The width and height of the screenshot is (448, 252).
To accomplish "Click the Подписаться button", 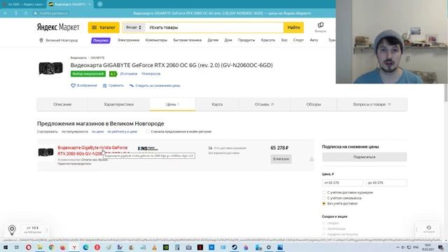I will point(364,157).
